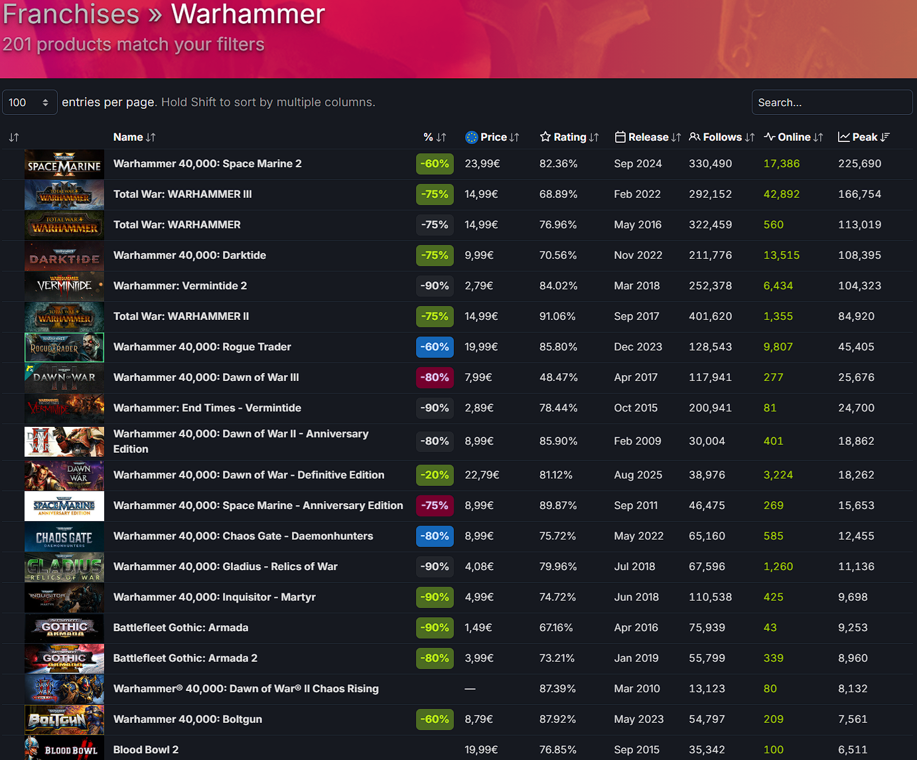
Task: Open Dawn of War III game link
Action: (x=206, y=377)
